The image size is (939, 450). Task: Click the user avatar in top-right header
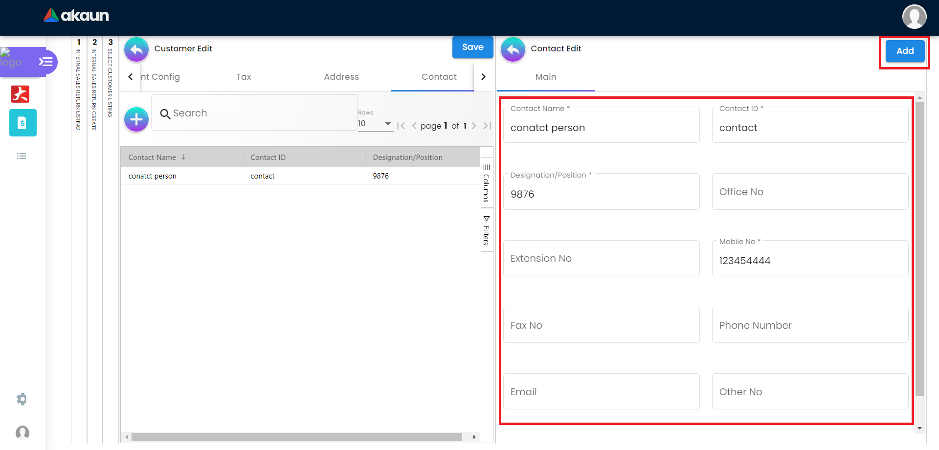click(x=914, y=17)
